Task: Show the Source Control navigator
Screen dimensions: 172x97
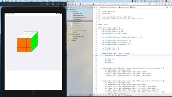Action: coord(71,7)
